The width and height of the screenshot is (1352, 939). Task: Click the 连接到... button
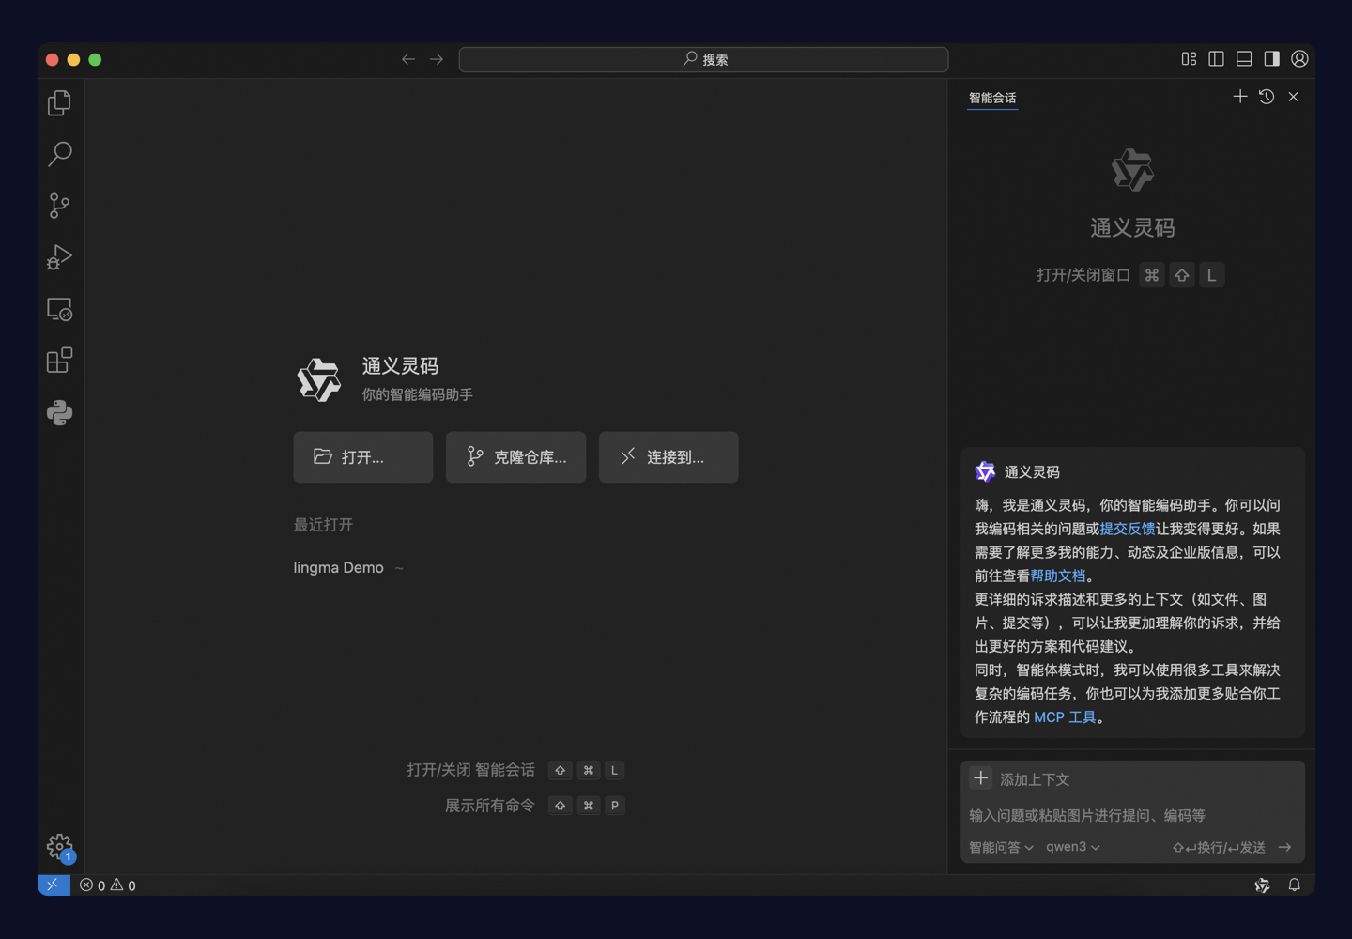point(668,457)
